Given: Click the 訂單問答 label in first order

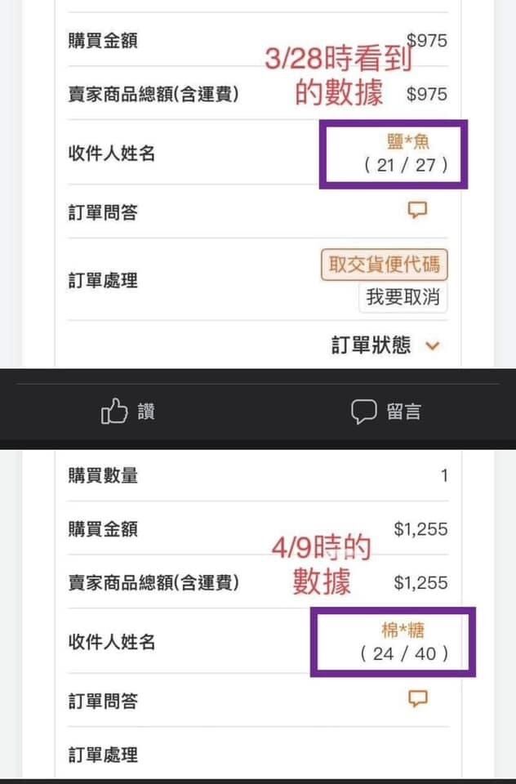Looking at the screenshot, I should coord(103,213).
